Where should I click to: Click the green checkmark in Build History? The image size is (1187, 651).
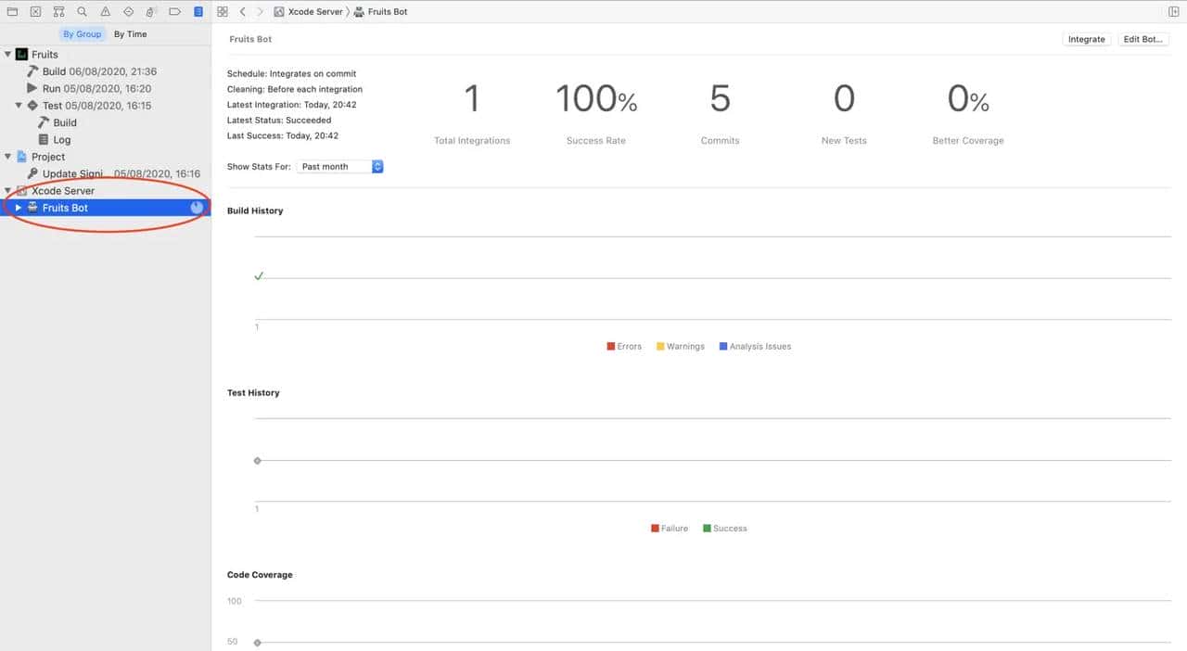coord(259,275)
